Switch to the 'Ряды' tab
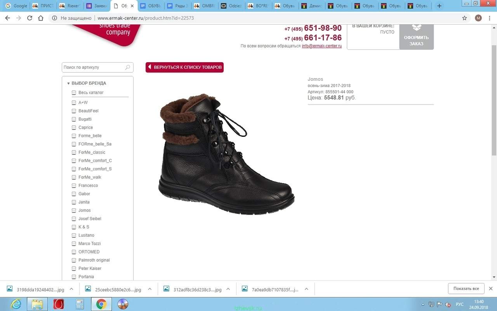 177,6
